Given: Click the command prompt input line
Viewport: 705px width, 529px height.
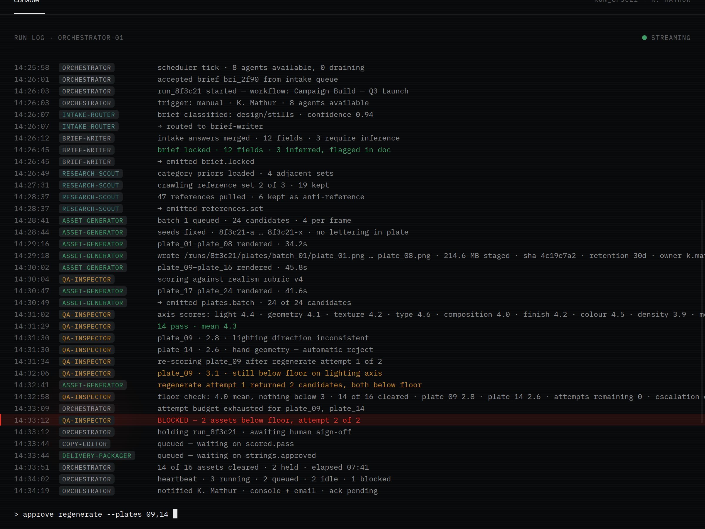Looking at the screenshot, I should coord(352,514).
